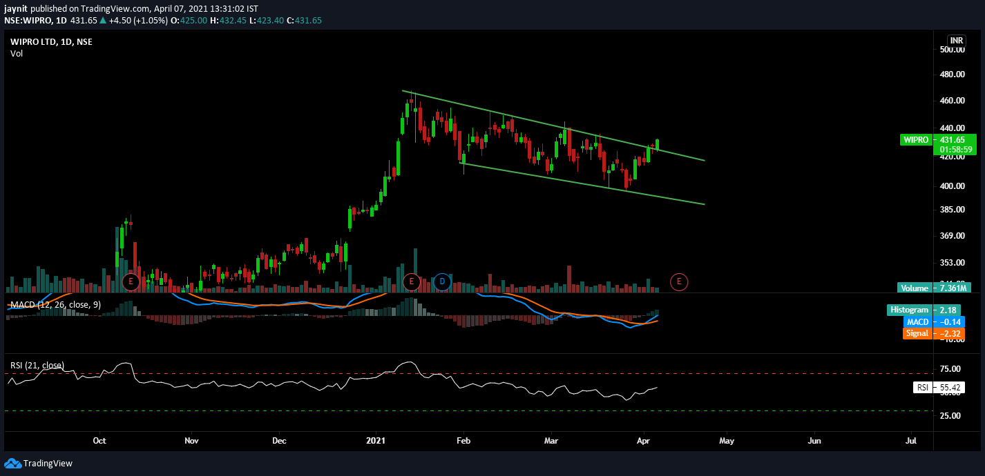Click the Mar label on time axis
The height and width of the screenshot is (476, 985).
tap(551, 440)
